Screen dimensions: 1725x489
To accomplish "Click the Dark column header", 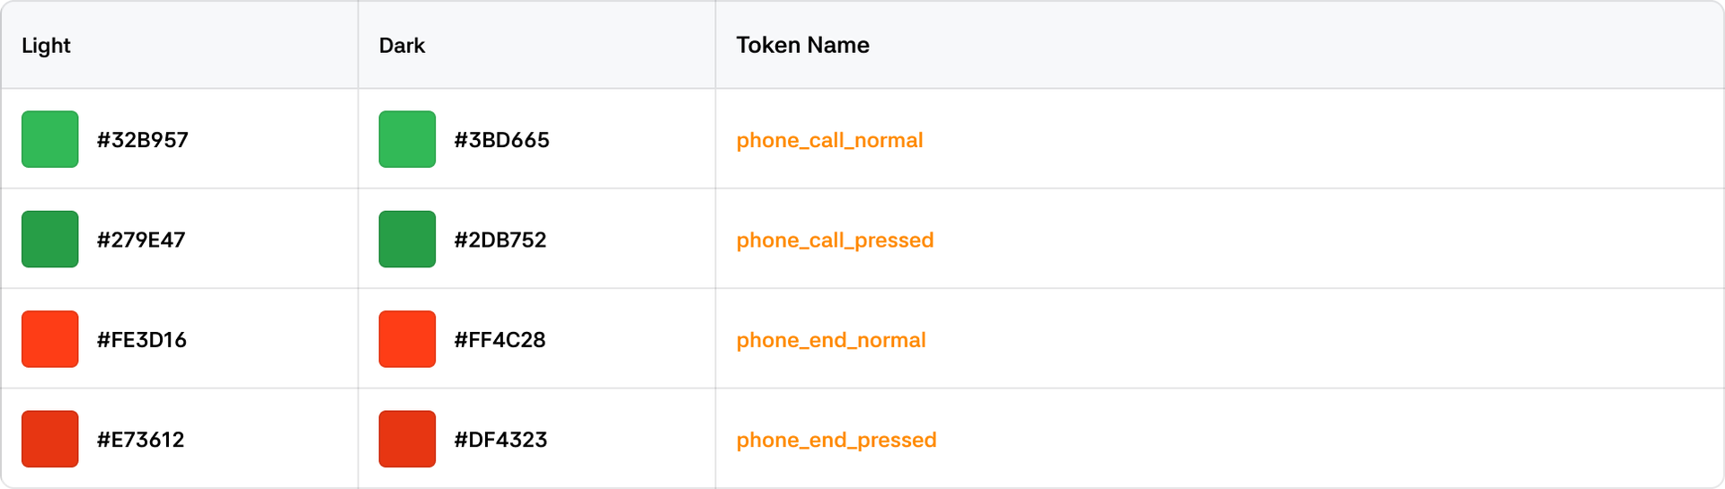I will tap(402, 46).
